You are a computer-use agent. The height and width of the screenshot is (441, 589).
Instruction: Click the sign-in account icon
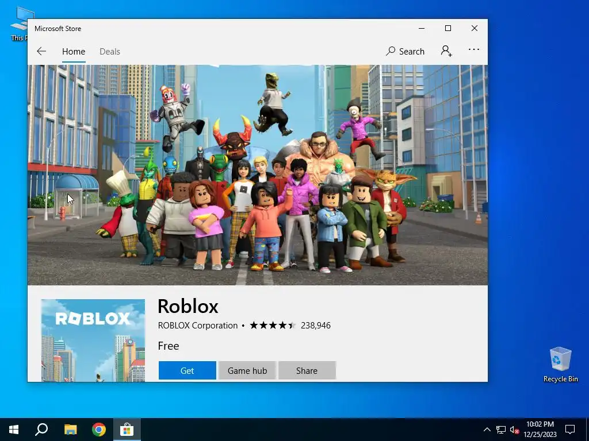click(446, 51)
